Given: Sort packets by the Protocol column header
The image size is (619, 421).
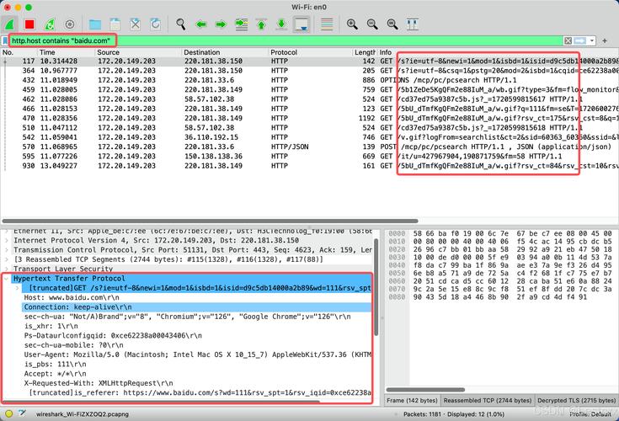Looking at the screenshot, I should pyautogui.click(x=286, y=52).
